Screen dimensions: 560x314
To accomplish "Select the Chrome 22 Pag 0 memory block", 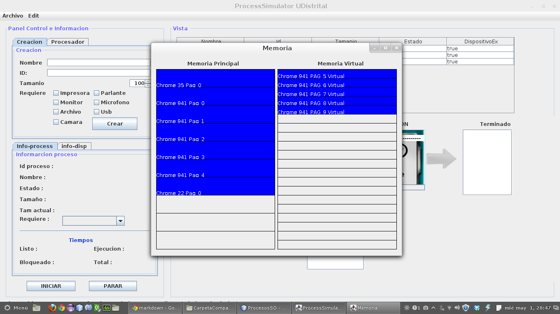I will tap(216, 186).
